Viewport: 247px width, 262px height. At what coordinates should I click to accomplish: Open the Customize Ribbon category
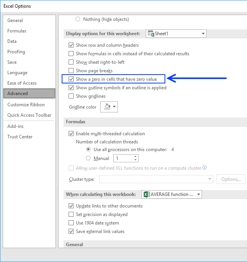click(x=26, y=105)
